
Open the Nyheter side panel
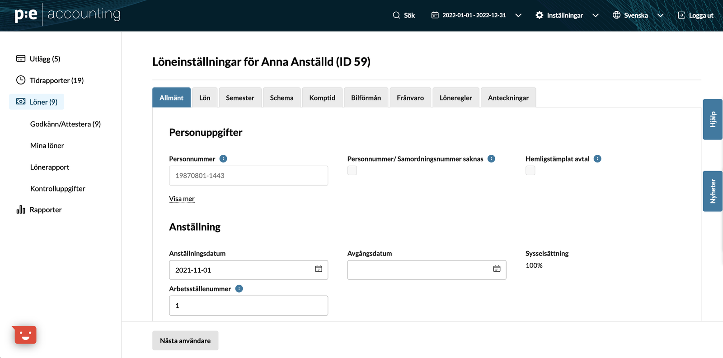(x=713, y=191)
